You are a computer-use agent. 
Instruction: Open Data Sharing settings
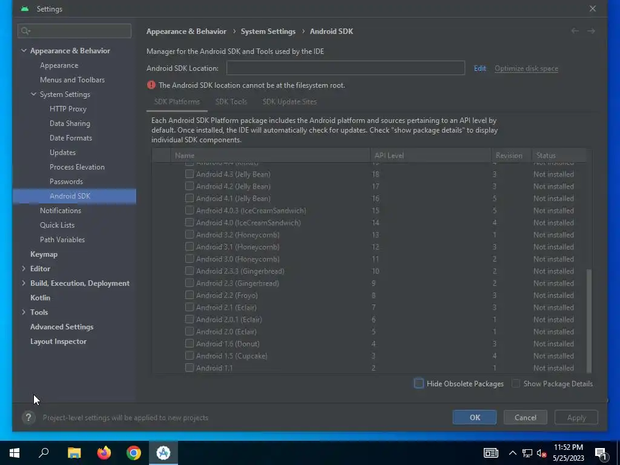tap(70, 124)
